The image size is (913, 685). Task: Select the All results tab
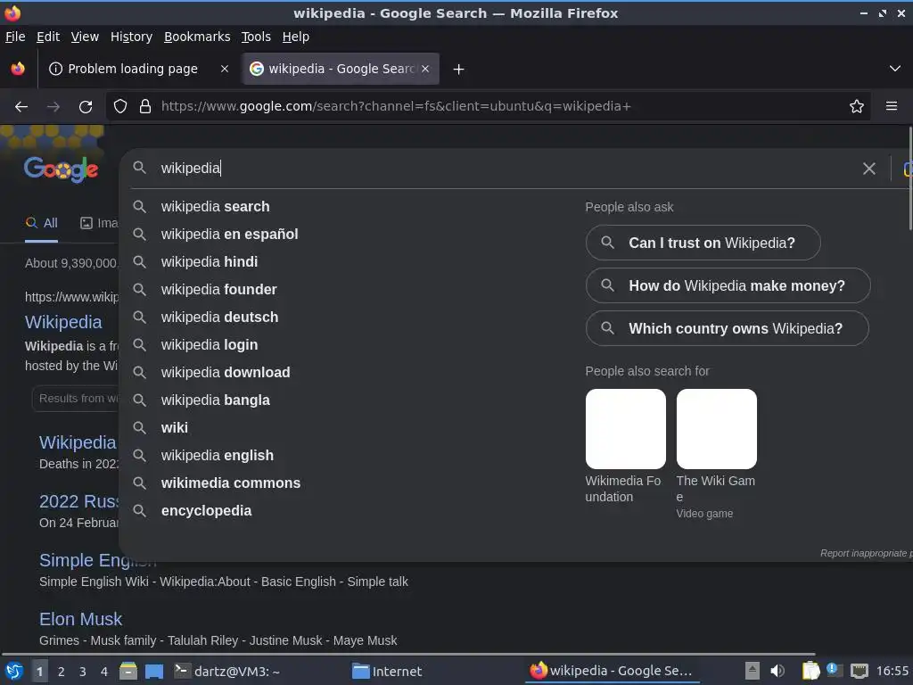(41, 223)
